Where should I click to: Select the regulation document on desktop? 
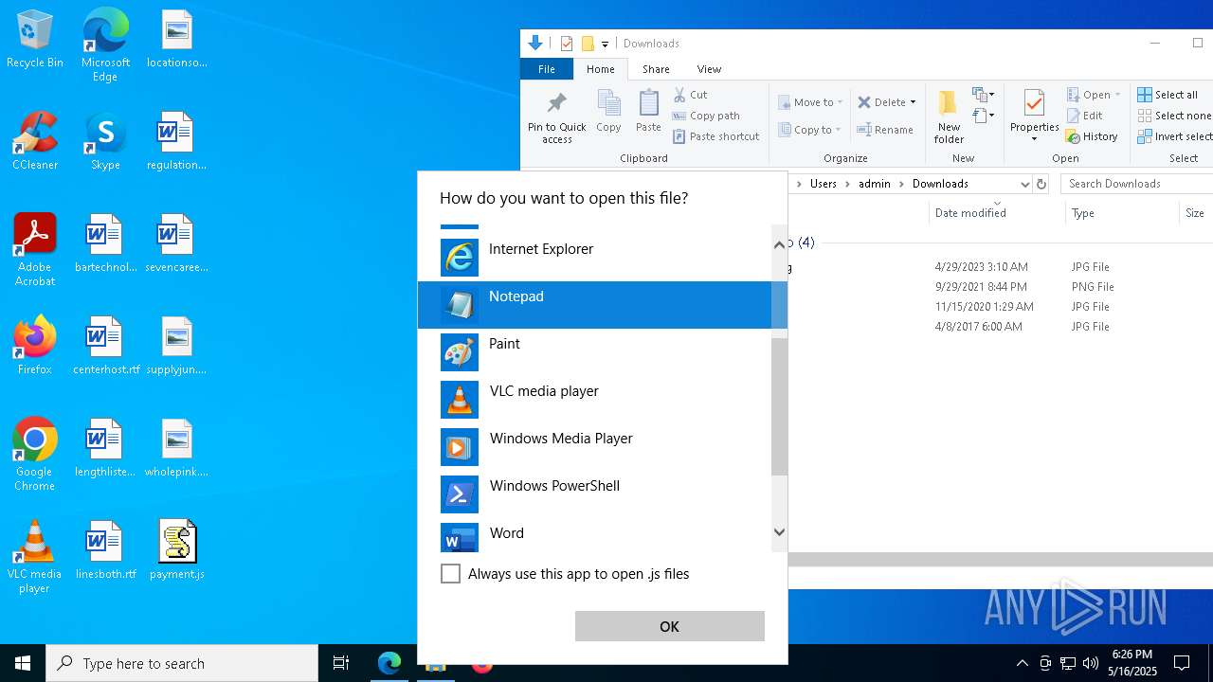(x=177, y=141)
